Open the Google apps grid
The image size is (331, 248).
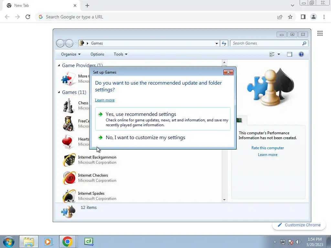pyautogui.click(x=320, y=33)
